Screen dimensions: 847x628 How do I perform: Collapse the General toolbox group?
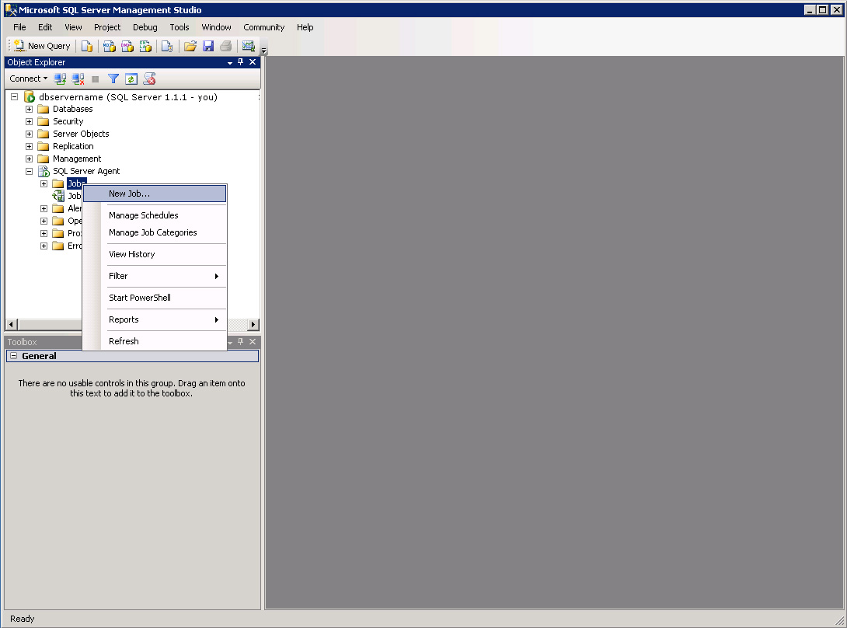click(x=13, y=356)
